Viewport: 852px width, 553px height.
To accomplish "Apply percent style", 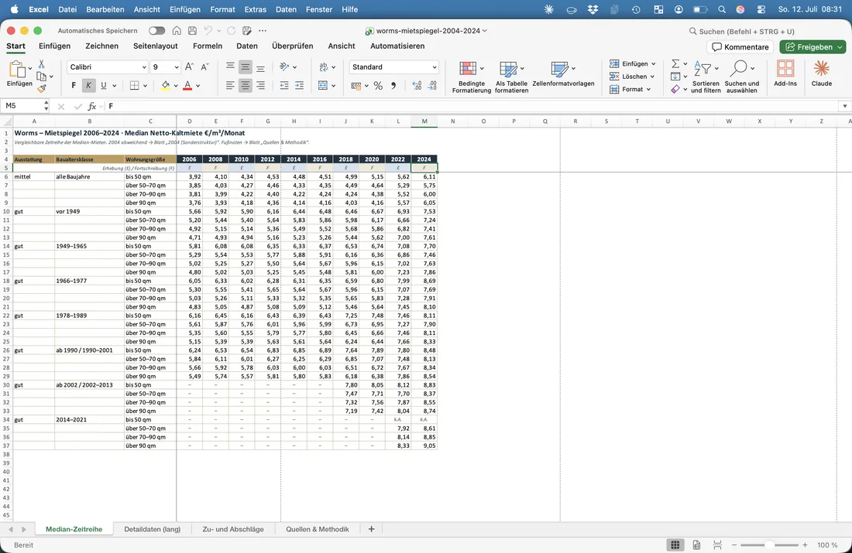I will [x=378, y=86].
